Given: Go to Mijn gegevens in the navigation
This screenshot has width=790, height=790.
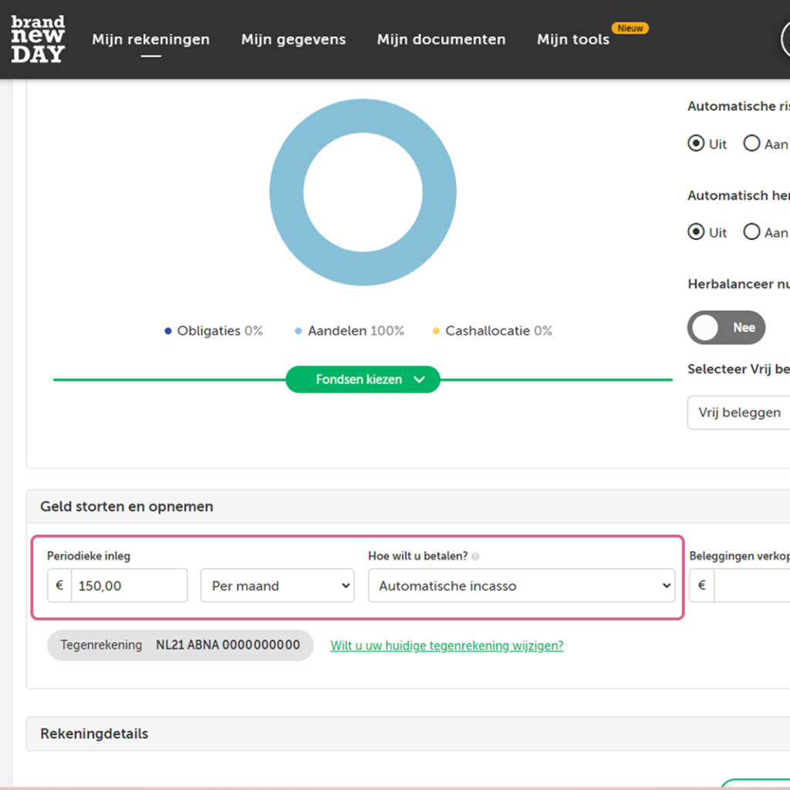Looking at the screenshot, I should (293, 39).
